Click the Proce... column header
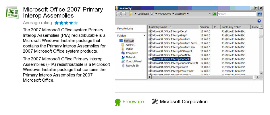Image resolution: width=270 pixels, height=115 pixels. (x=255, y=27)
